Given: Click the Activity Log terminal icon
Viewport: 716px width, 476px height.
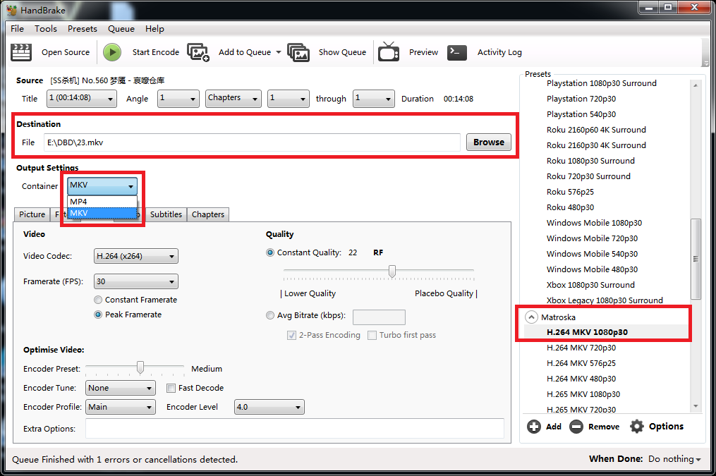Looking at the screenshot, I should click(457, 52).
